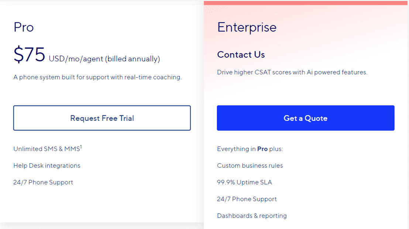
Task: Click 24/7 Phone Support under Pro
Action: (x=43, y=182)
